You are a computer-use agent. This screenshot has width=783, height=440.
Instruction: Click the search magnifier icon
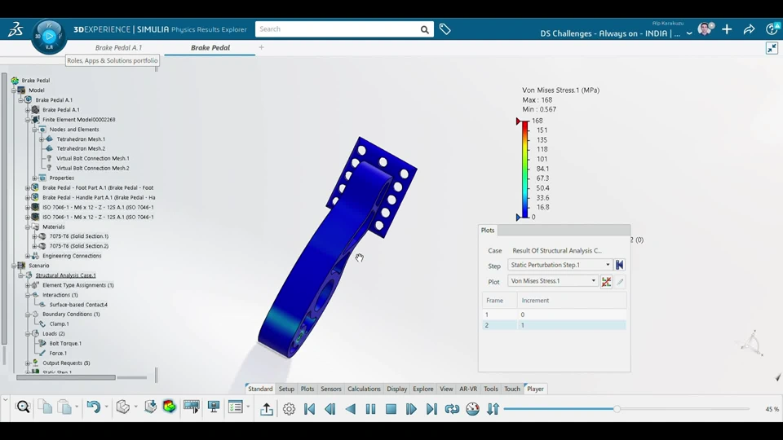coord(424,29)
